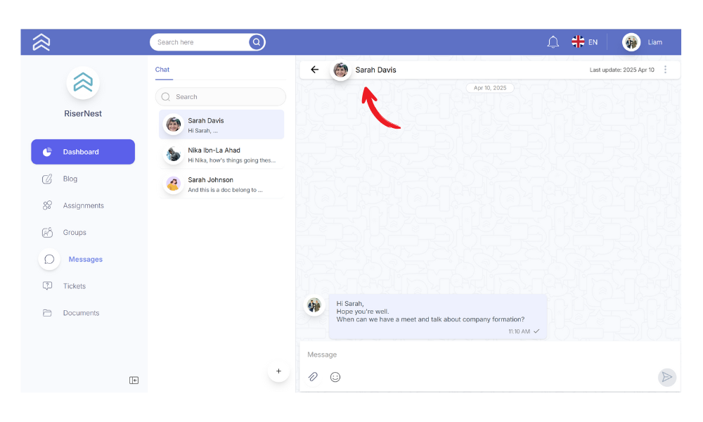Viewport: 703px width, 422px height.
Task: Open the EN language selector
Action: (x=593, y=42)
